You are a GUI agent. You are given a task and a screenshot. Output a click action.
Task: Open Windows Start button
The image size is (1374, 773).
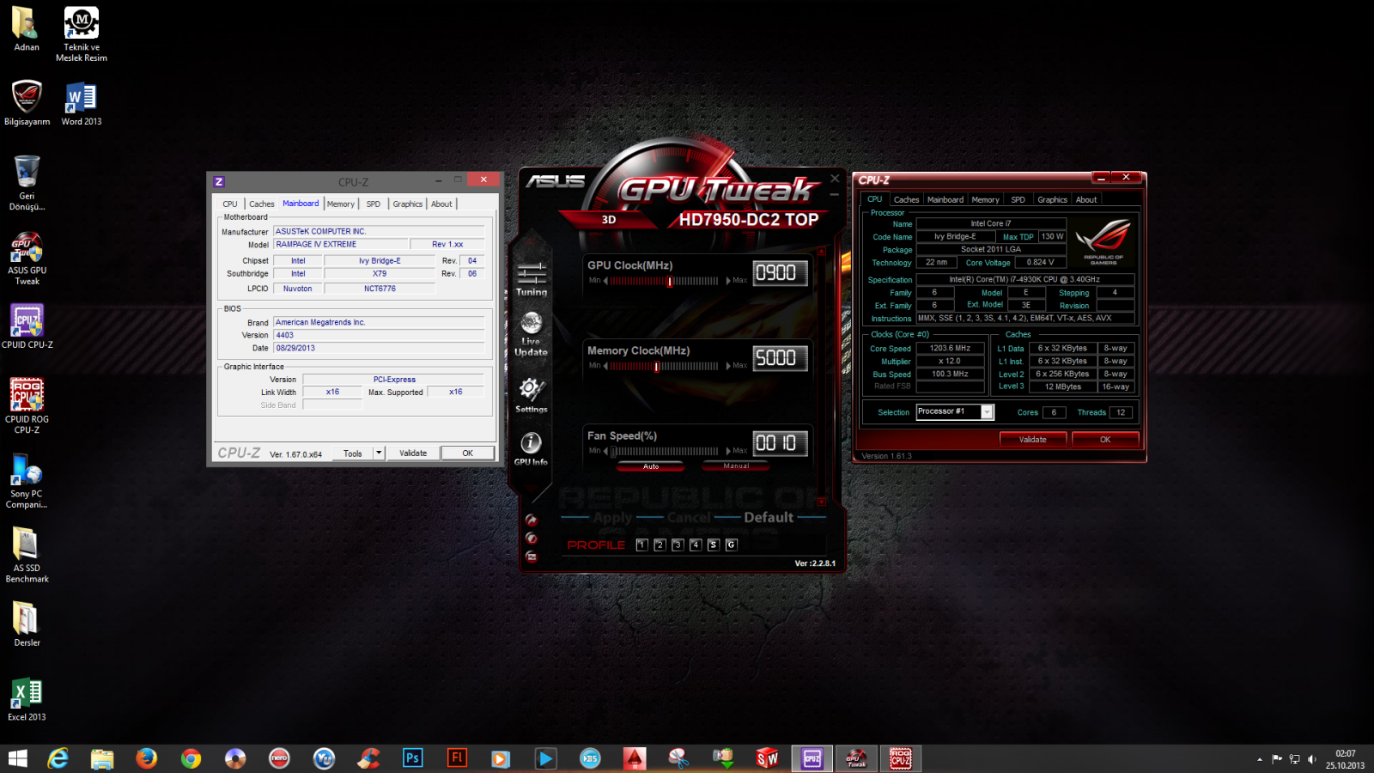(x=17, y=758)
